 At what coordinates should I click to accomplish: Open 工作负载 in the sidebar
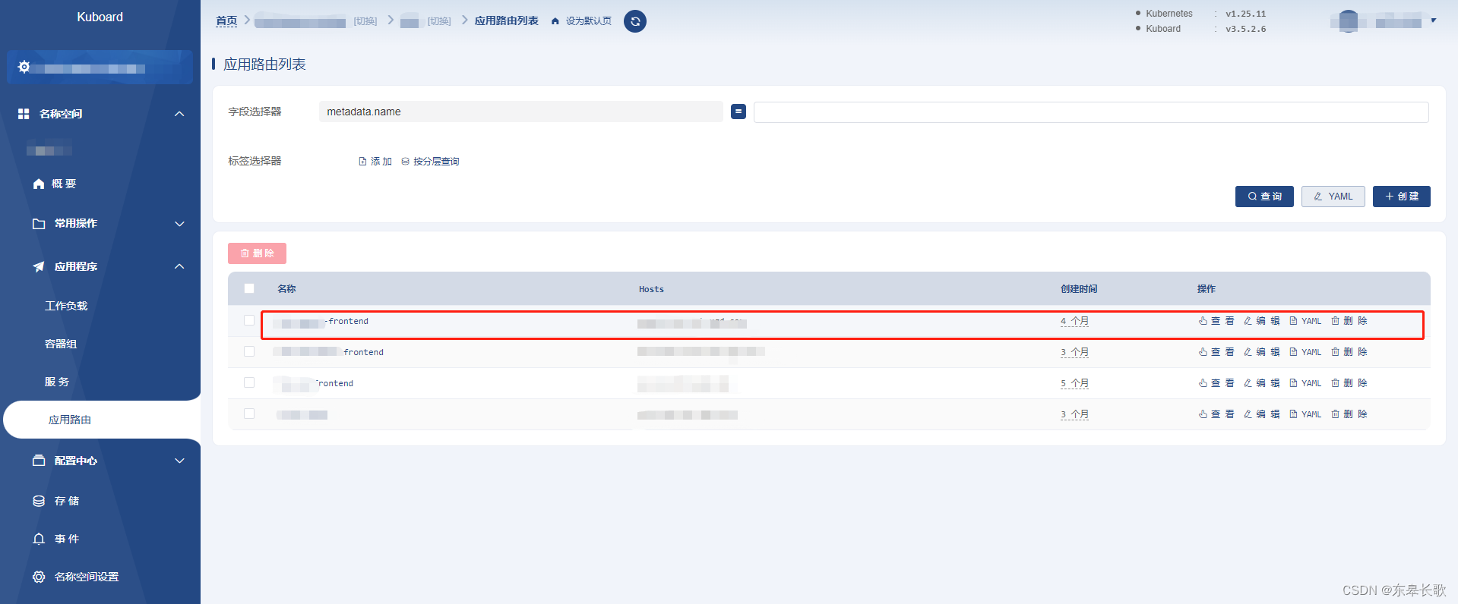click(x=66, y=306)
